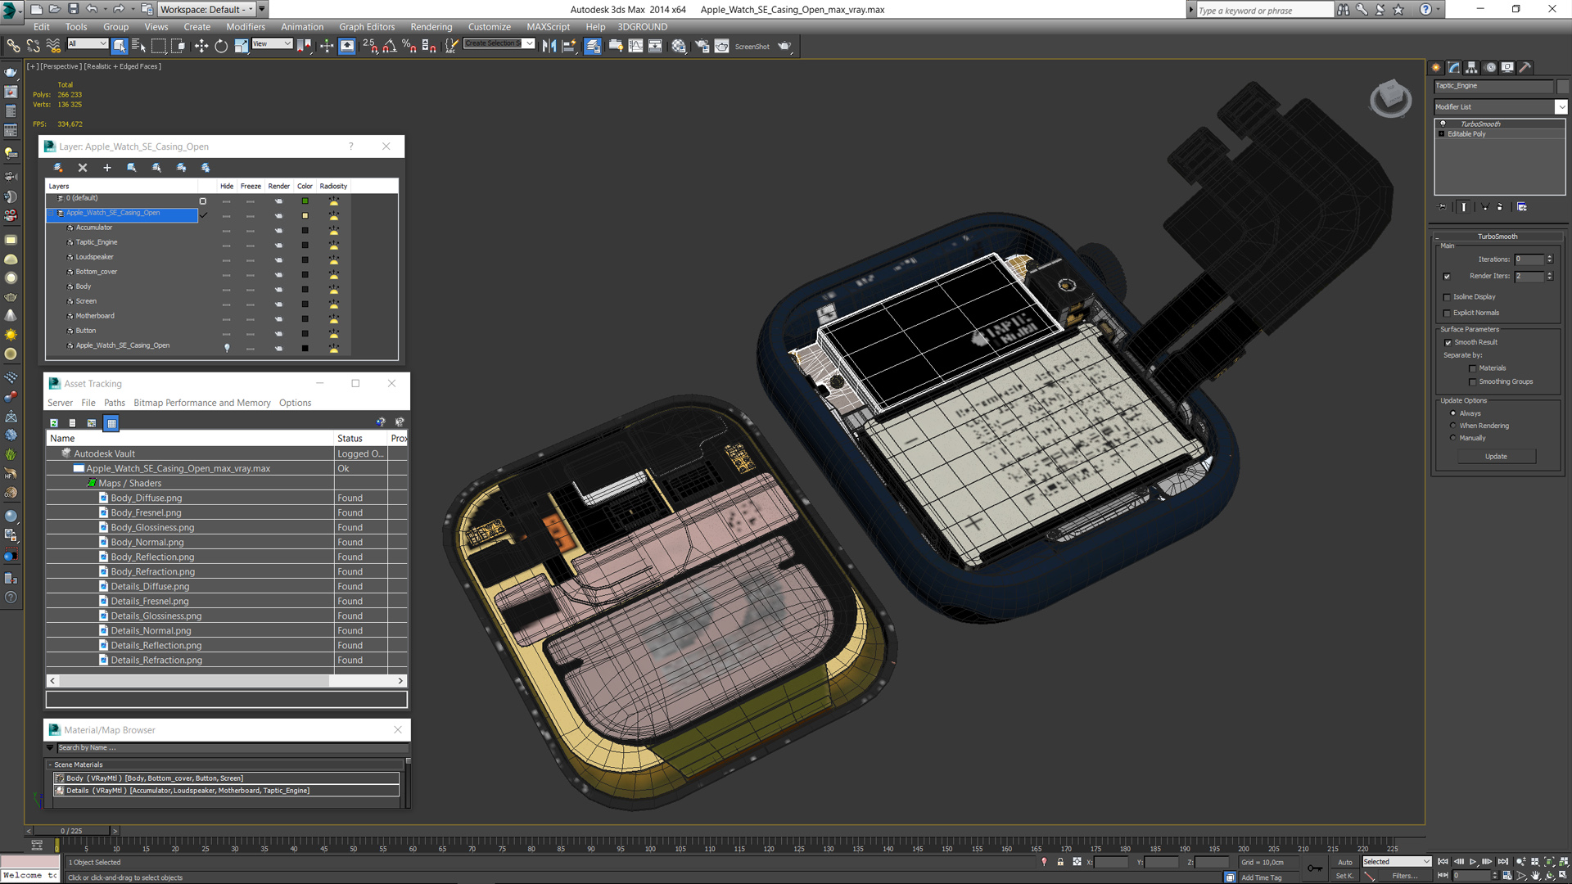Screen dimensions: 1572x884
Task: Open Select by Name tool
Action: click(x=138, y=46)
